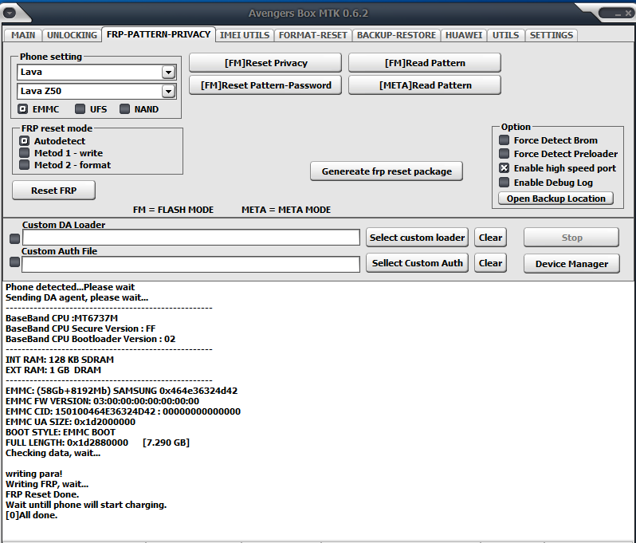Click the Custom DA Loader path field
636x543 pixels.
[x=191, y=238]
